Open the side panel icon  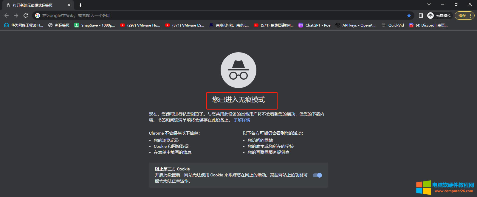click(x=421, y=16)
